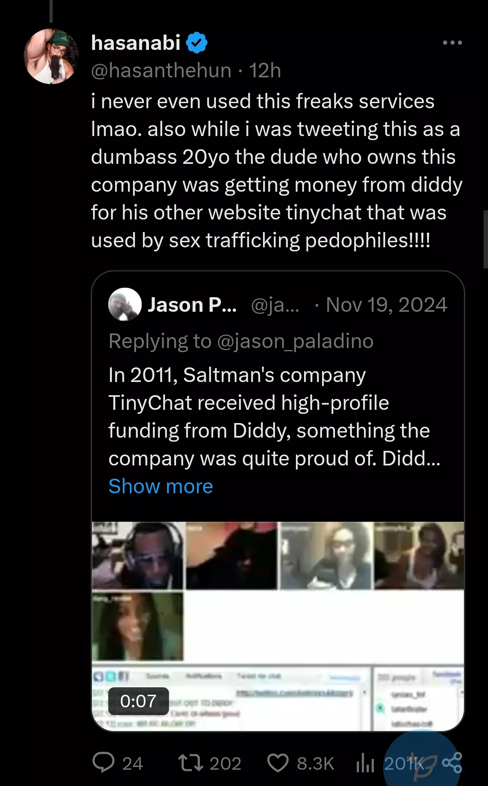Open Jason P's small avatar
Image resolution: width=488 pixels, height=786 pixels.
point(125,304)
